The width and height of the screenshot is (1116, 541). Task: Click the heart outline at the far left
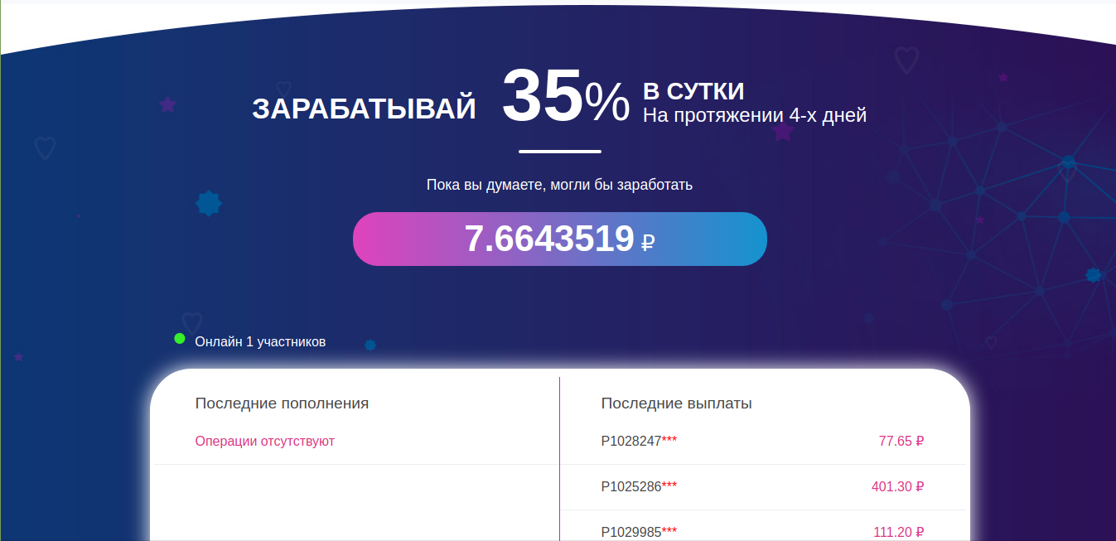coord(45,148)
